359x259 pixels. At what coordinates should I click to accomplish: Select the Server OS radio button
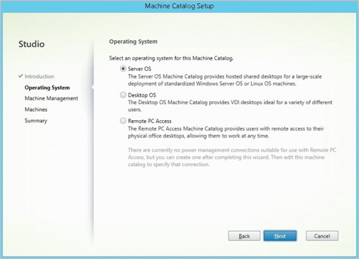point(123,69)
